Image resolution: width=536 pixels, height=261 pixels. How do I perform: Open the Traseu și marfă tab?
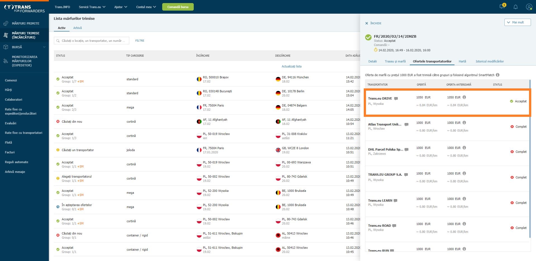coord(395,61)
